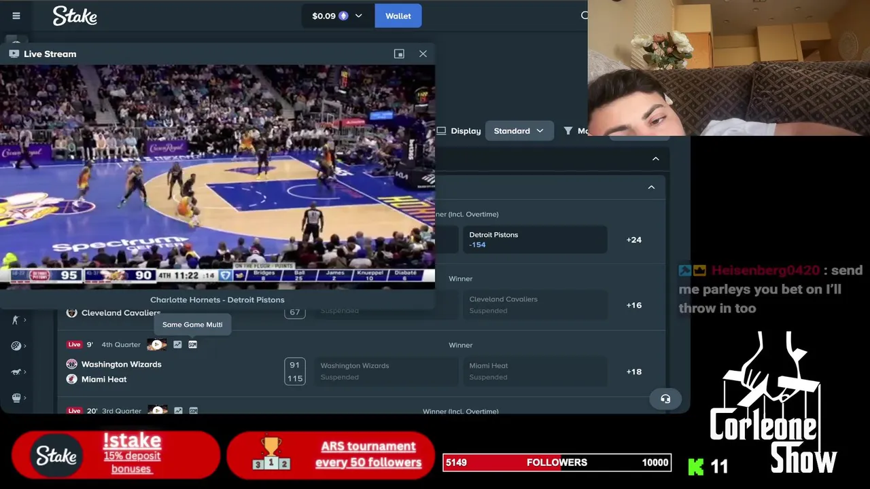Click the green K Kick icon
This screenshot has width=870, height=489.
click(696, 467)
